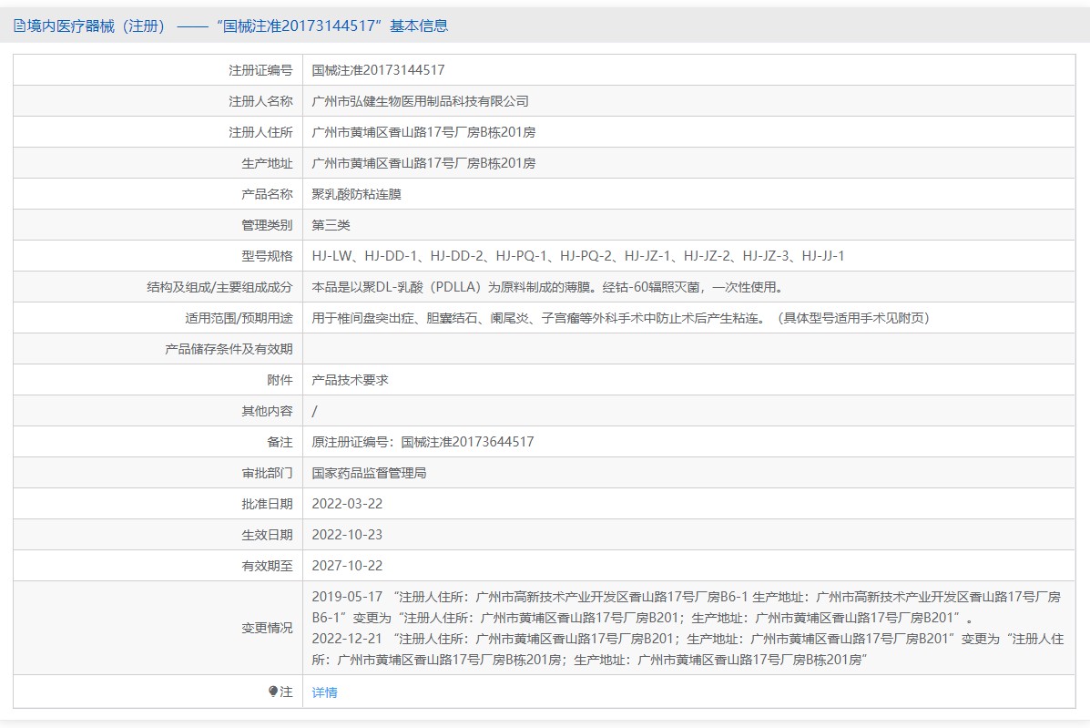Click approval date 2022-03-22
Screen dimensions: 1090x728
coord(347,504)
